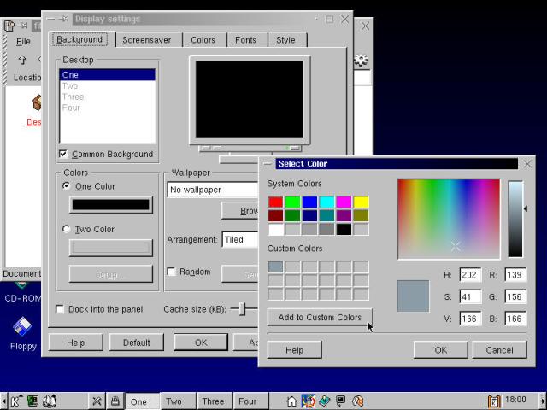Switch to the Screensaver tab
The image size is (547, 410).
click(x=146, y=39)
